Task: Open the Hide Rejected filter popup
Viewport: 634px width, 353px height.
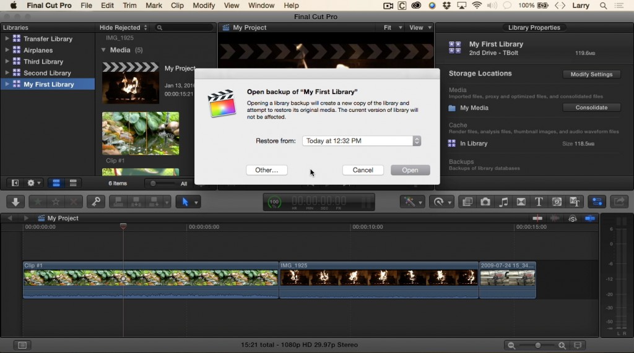Action: tap(123, 27)
